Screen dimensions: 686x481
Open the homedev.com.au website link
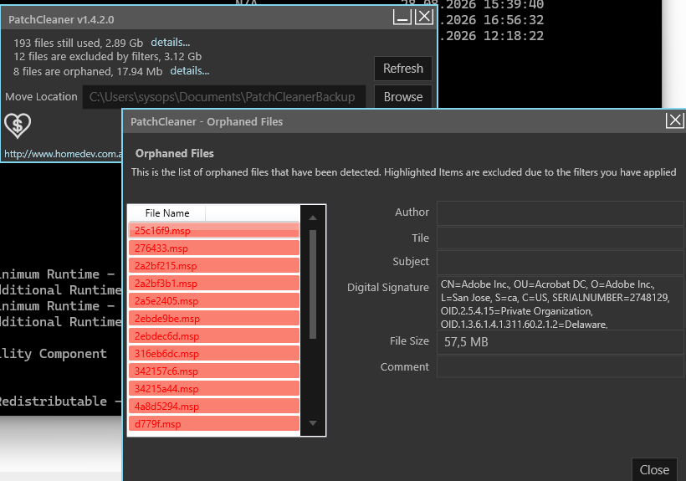click(63, 154)
